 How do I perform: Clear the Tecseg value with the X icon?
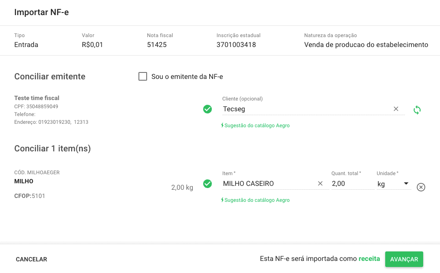[x=396, y=109]
